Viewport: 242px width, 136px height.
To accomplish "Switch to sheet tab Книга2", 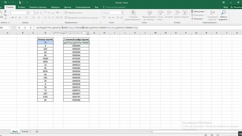I will tap(25, 131).
